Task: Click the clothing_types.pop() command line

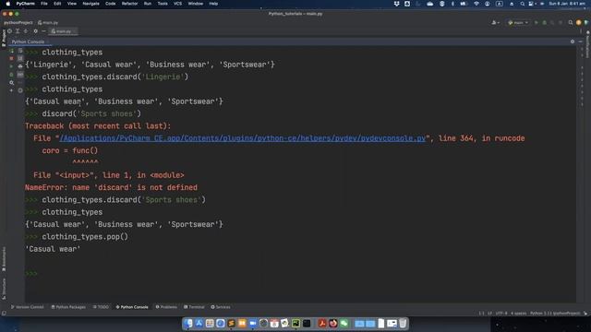Action: (85, 236)
